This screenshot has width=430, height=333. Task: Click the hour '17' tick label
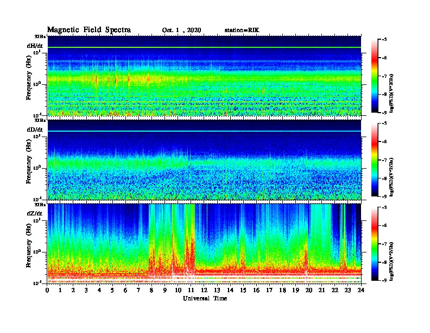coord(269,291)
